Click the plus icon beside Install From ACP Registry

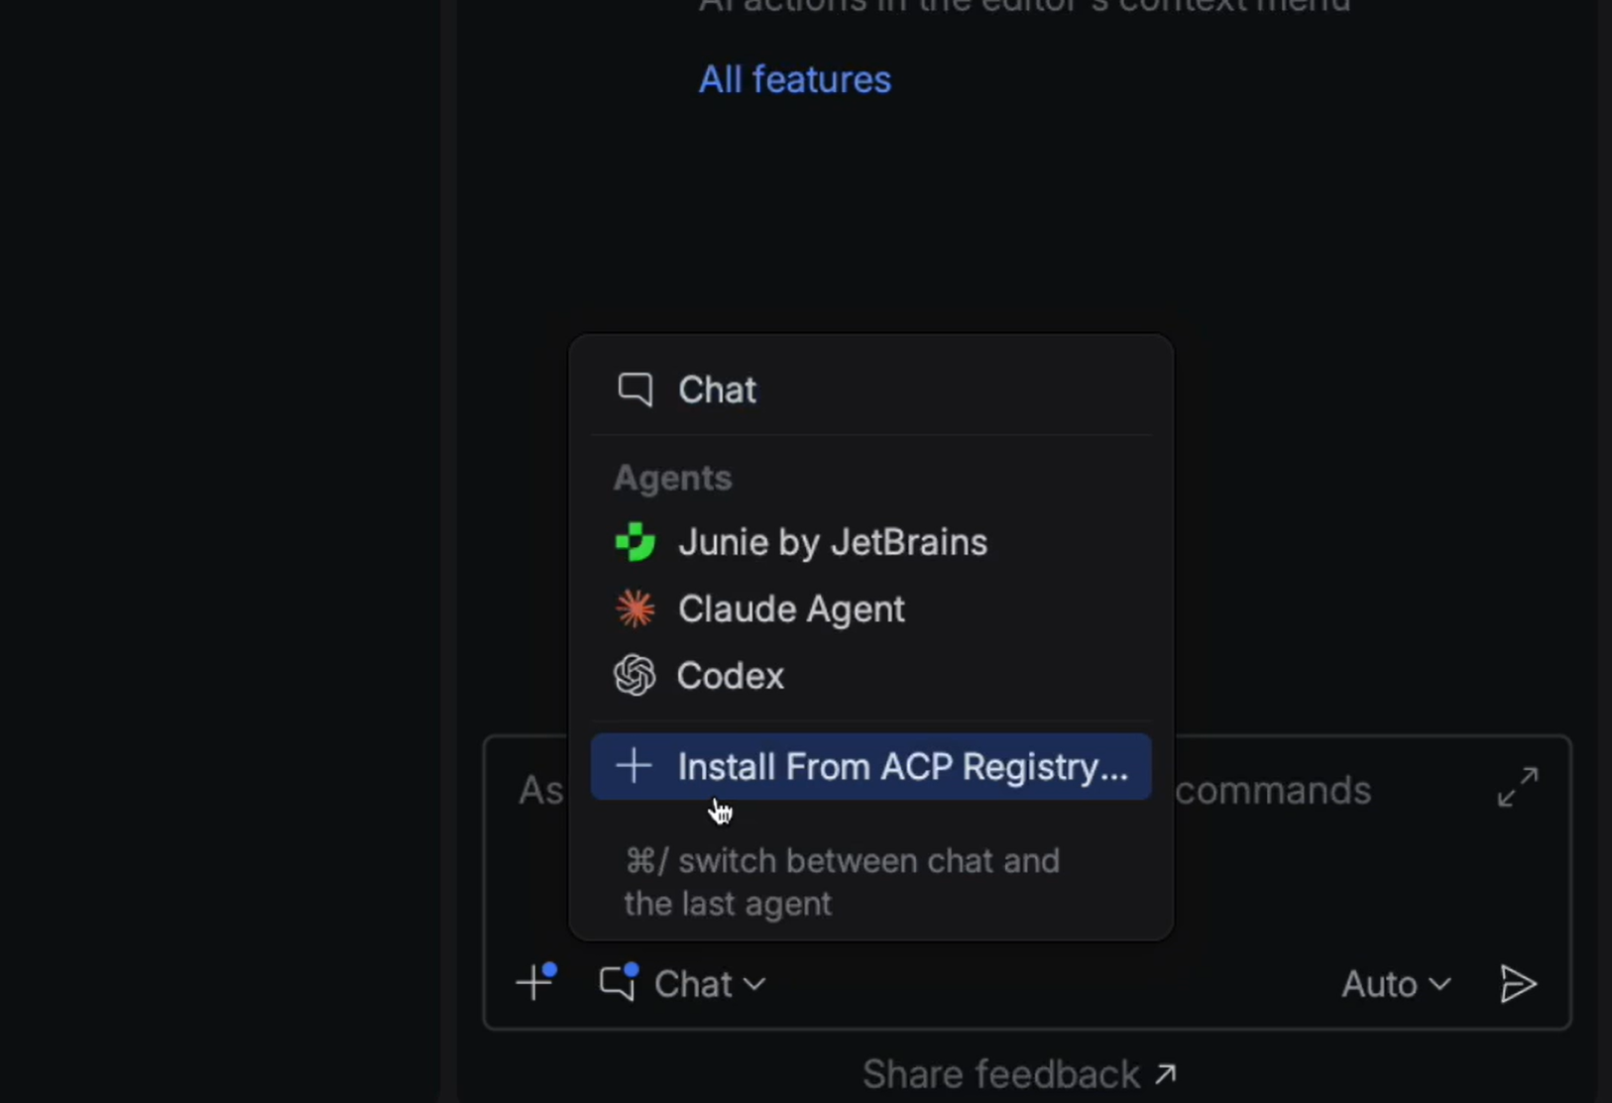pos(633,766)
